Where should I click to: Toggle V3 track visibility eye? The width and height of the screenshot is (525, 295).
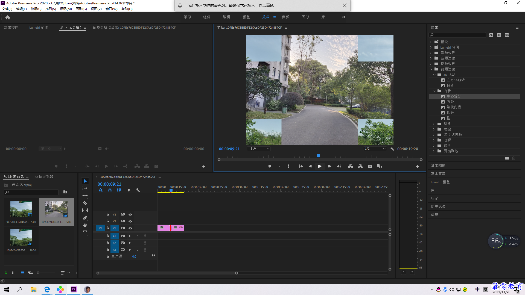point(130,215)
